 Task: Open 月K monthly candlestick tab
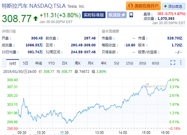(91, 63)
